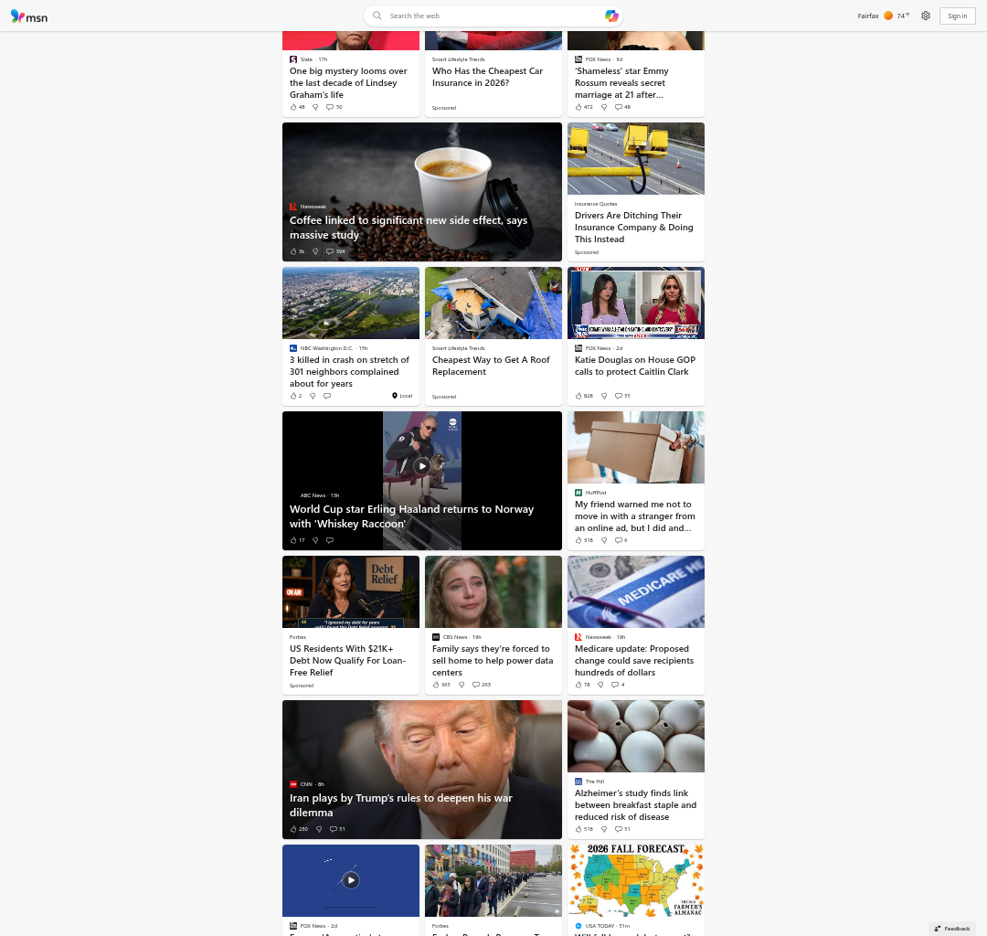Open 'My friend warned me' headline

[634, 516]
